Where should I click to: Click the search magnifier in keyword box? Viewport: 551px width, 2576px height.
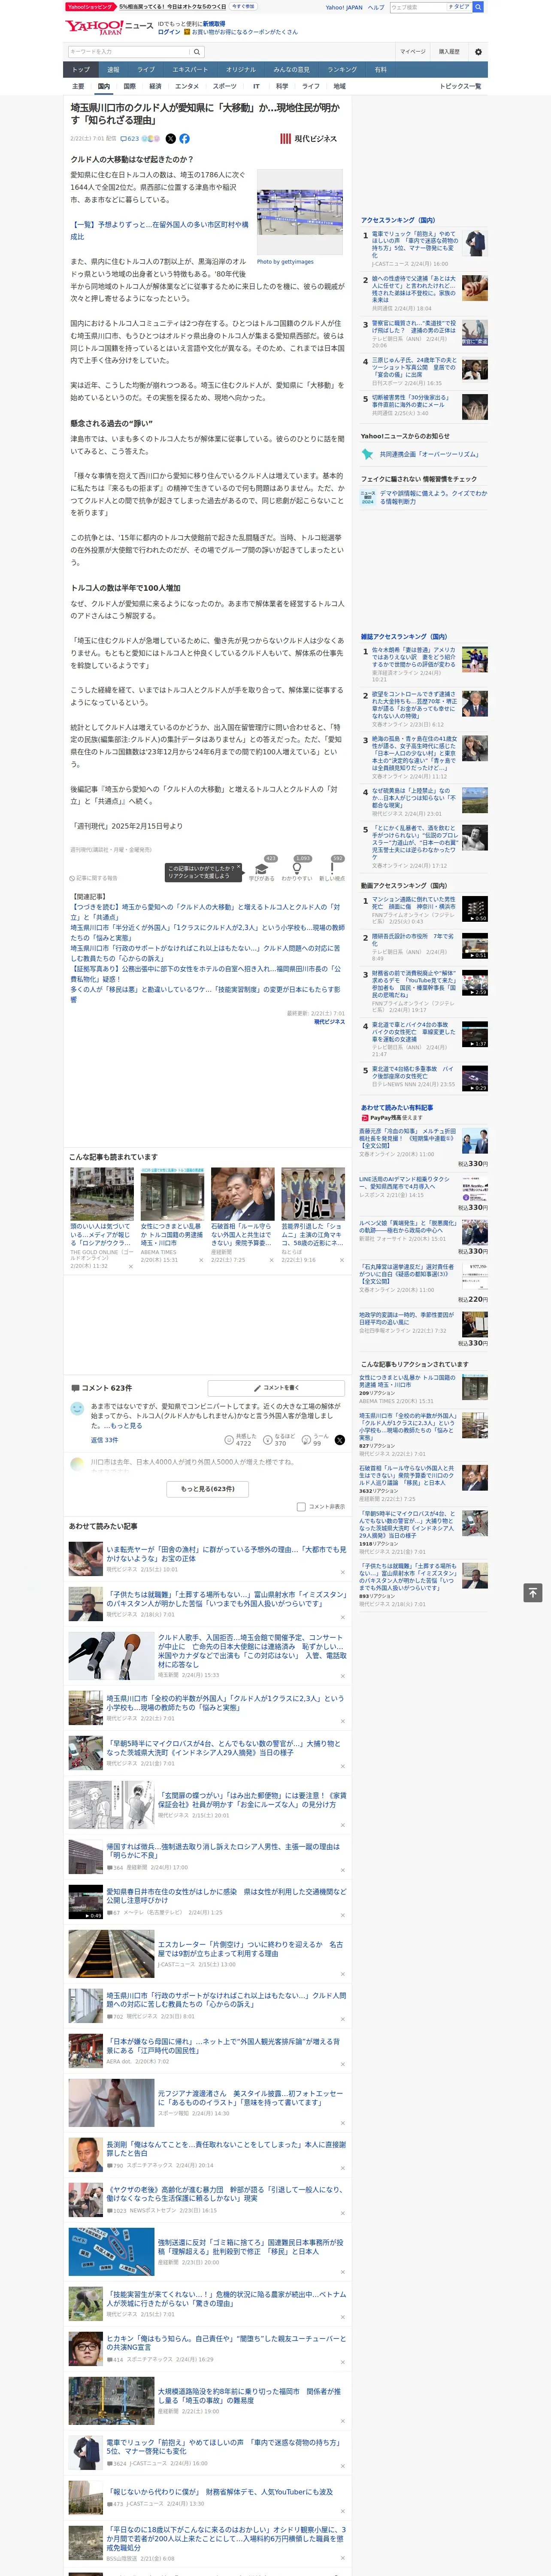197,52
